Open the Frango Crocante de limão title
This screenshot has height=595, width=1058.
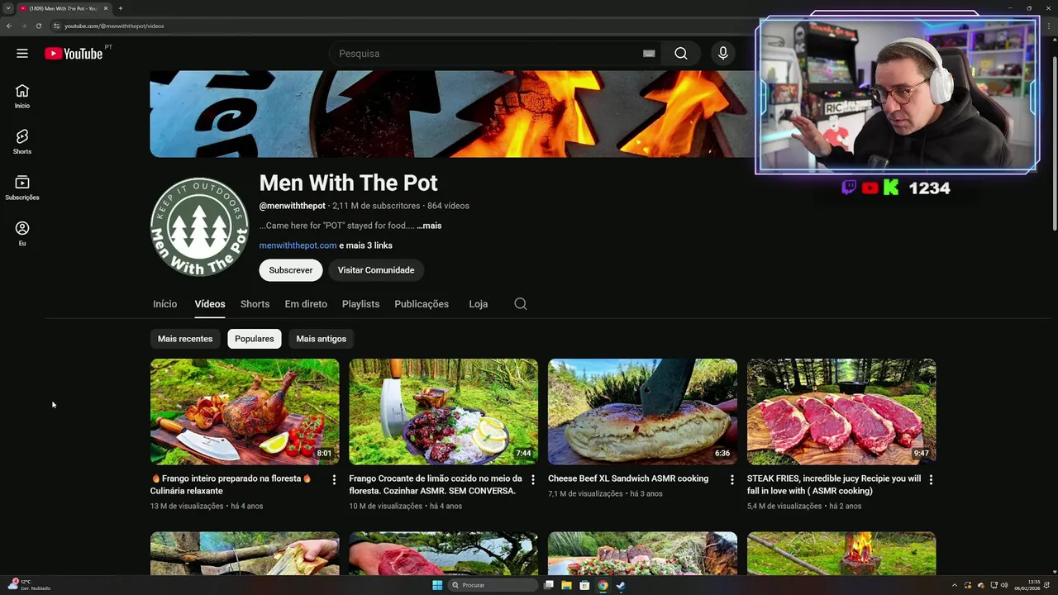[x=436, y=484]
